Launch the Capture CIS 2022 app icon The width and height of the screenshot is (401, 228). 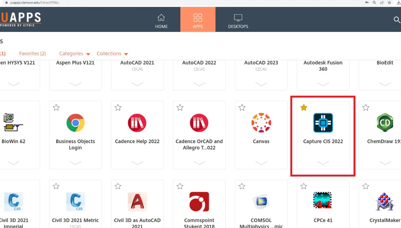tap(323, 123)
